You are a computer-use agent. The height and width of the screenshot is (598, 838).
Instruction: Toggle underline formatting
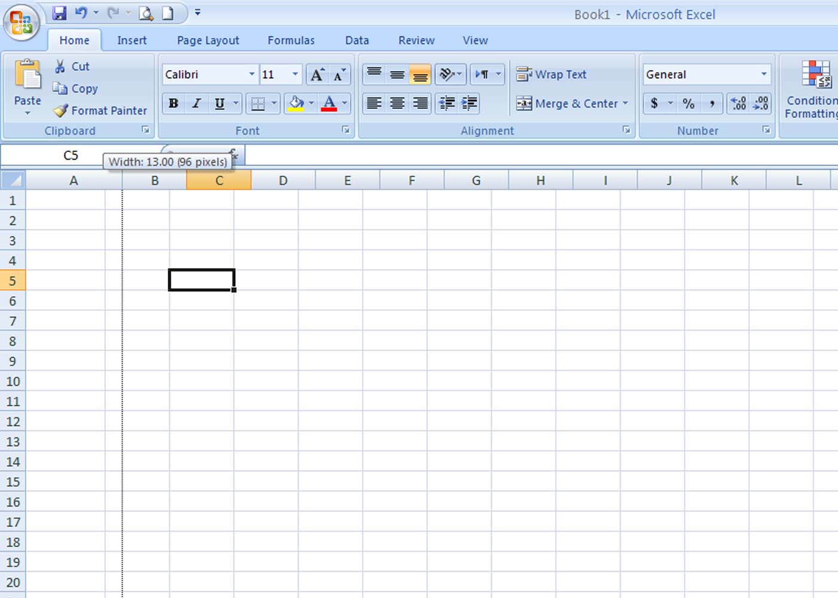(219, 103)
